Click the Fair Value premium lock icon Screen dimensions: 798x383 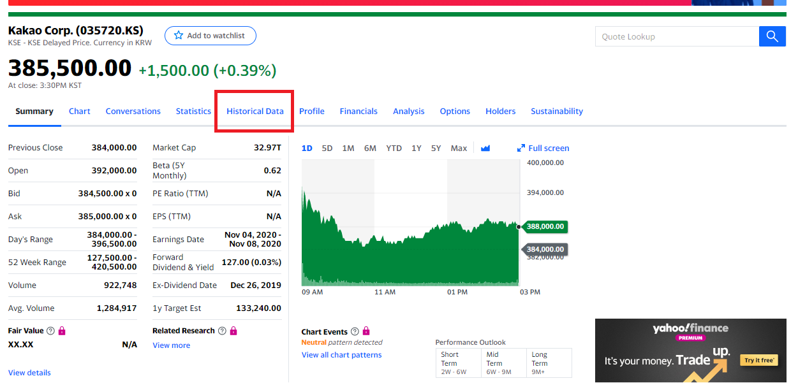click(62, 331)
